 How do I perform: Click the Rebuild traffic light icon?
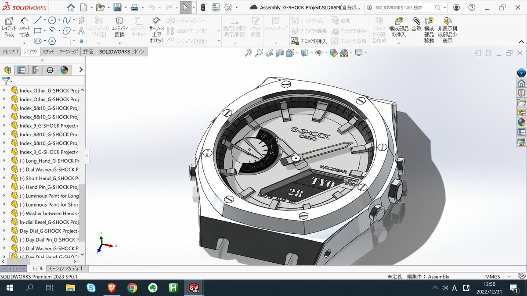(203, 7)
